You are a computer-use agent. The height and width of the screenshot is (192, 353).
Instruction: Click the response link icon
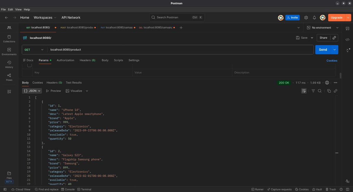click(x=335, y=91)
